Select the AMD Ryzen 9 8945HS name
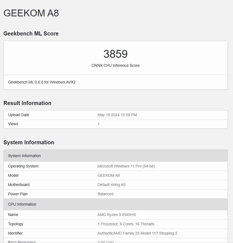This screenshot has height=243, width=233. (117, 215)
